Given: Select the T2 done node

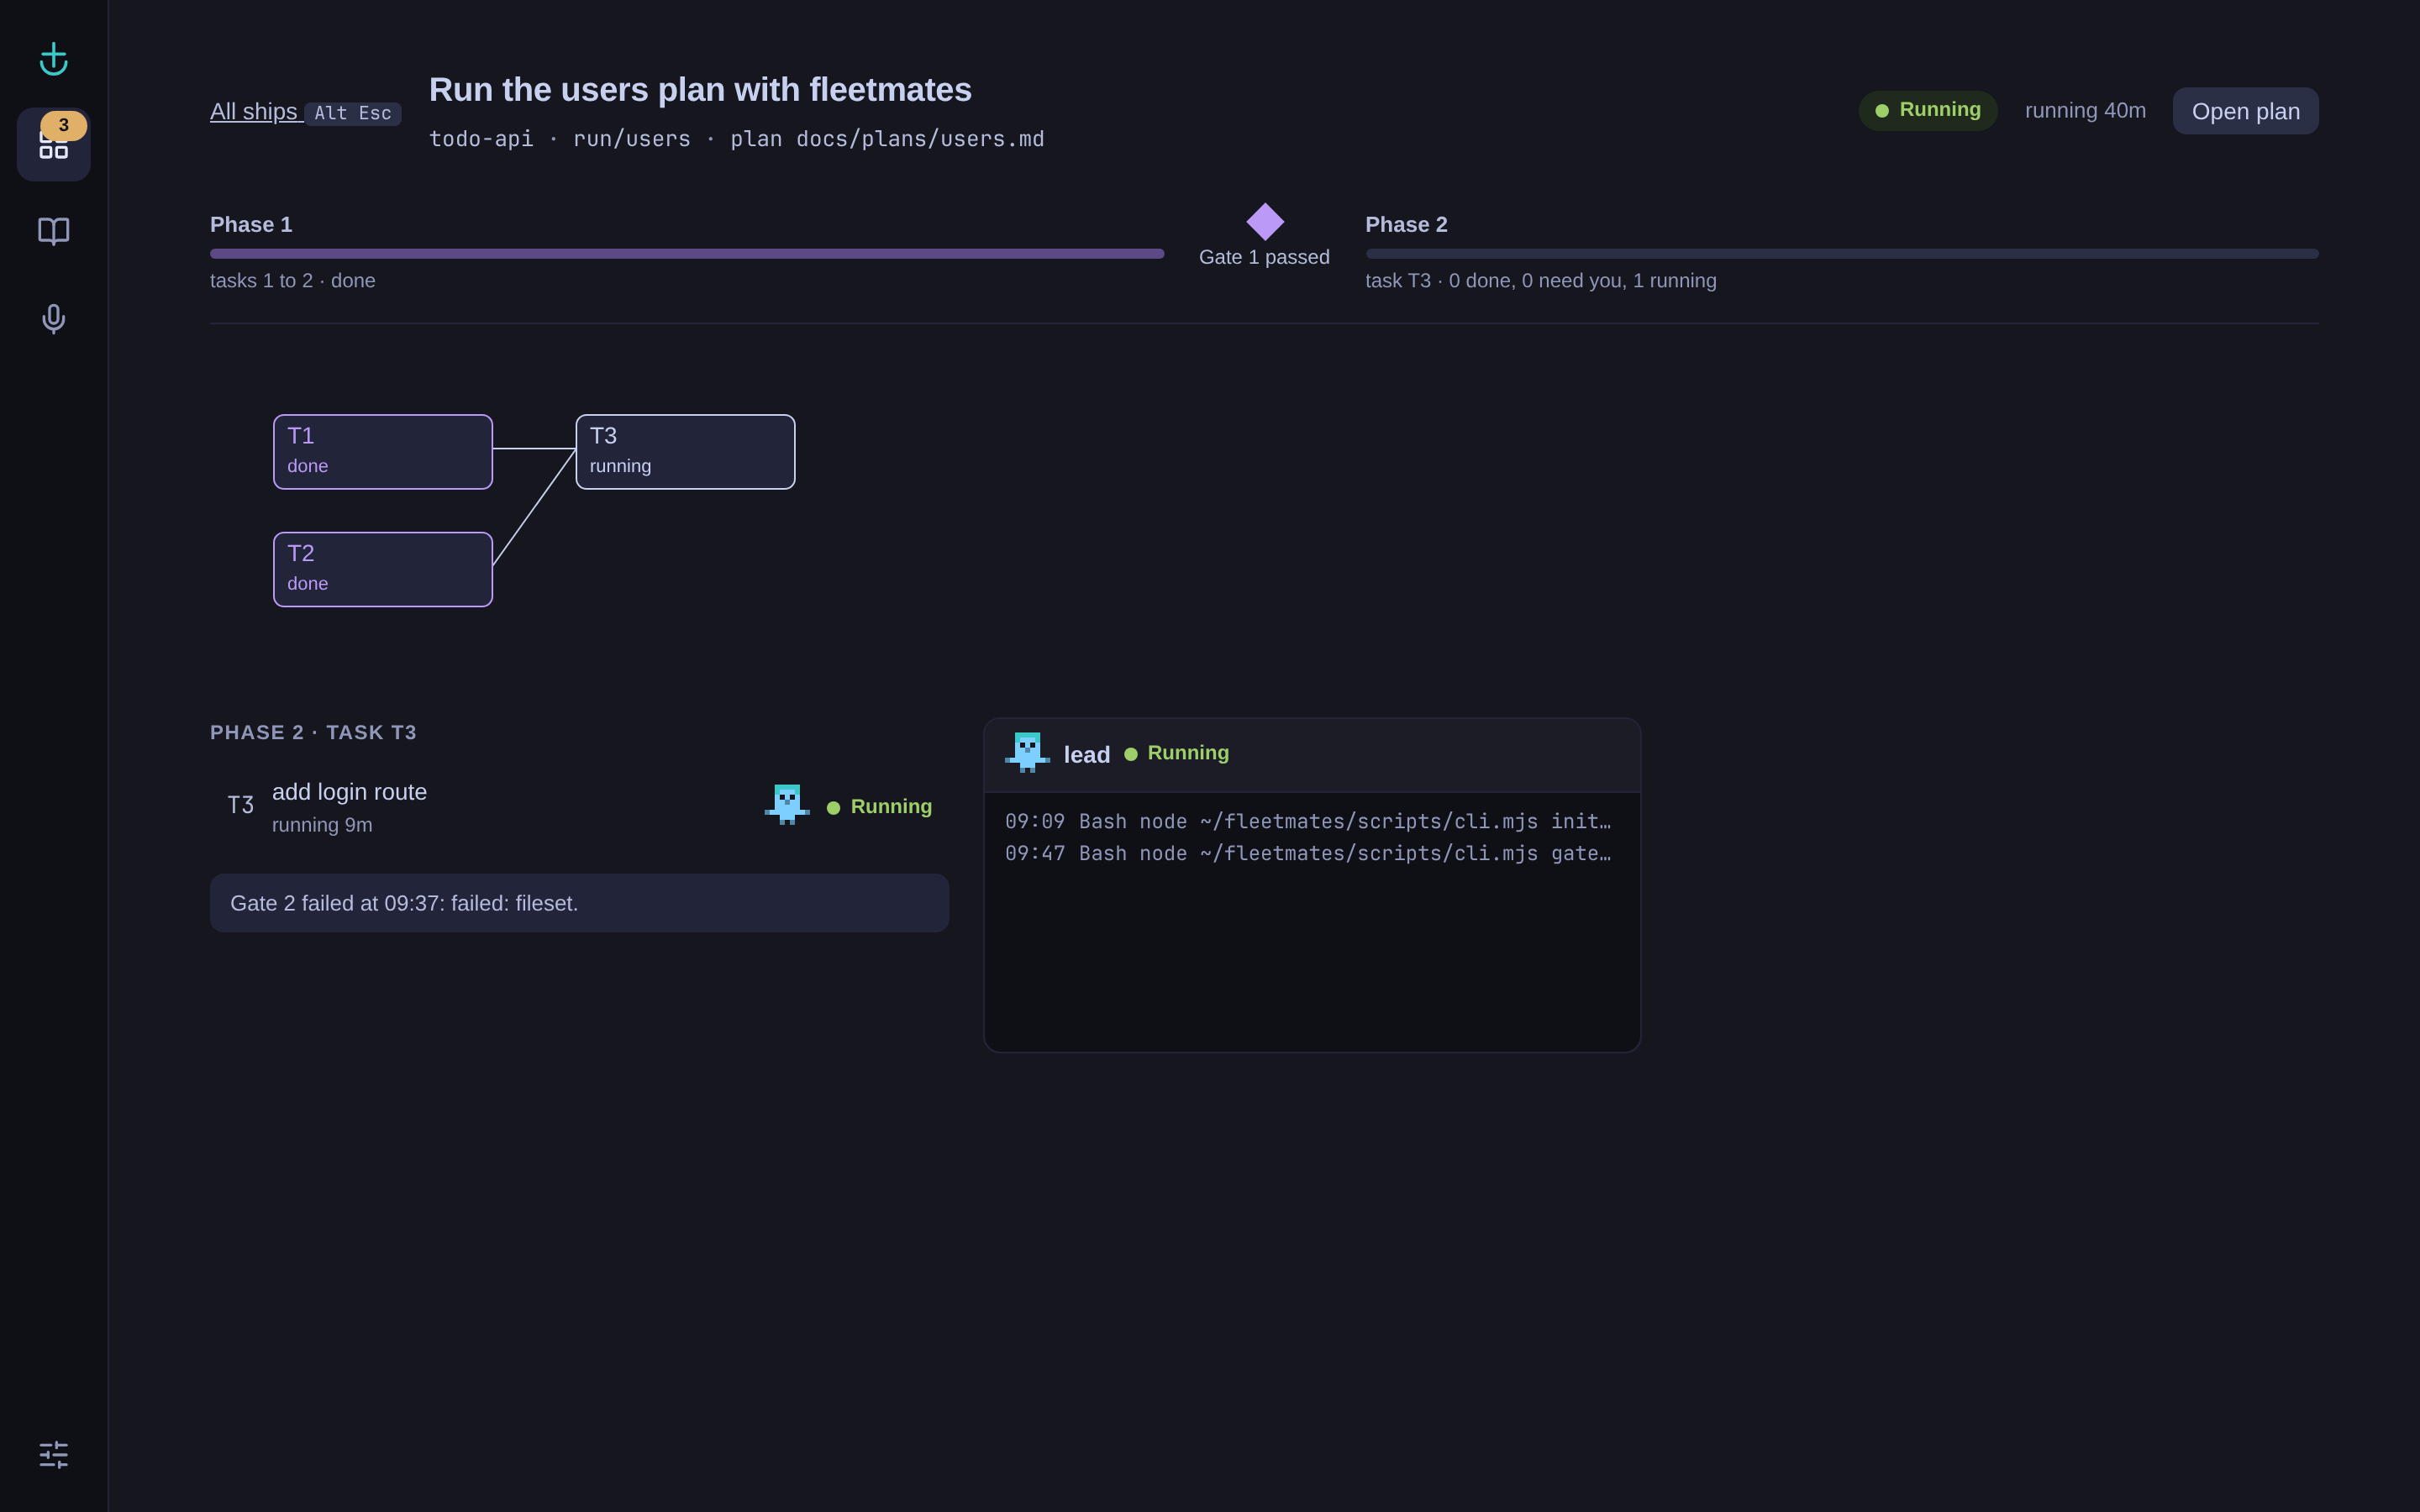Looking at the screenshot, I should point(383,569).
